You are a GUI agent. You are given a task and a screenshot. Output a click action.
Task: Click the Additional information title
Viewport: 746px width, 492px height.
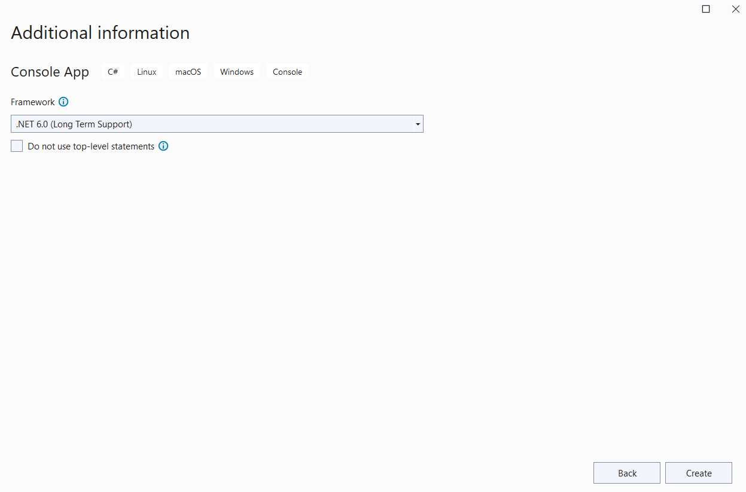coord(99,33)
